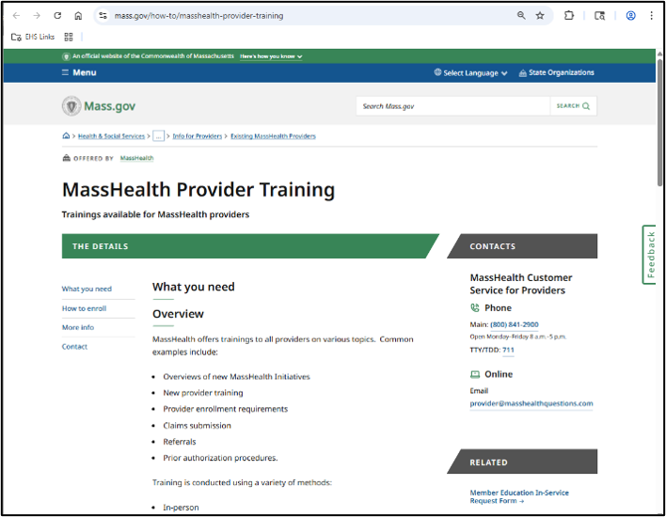This screenshot has width=666, height=517.
Task: Click the TTY/TDD 711 link
Action: coord(508,350)
